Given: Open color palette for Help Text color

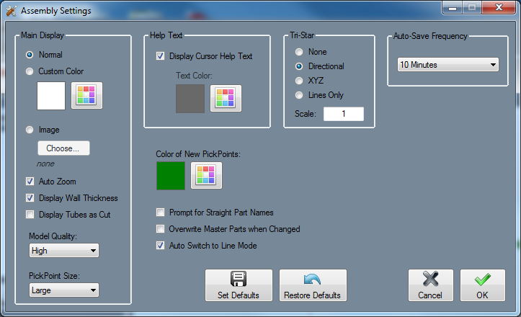Looking at the screenshot, I should click(226, 98).
